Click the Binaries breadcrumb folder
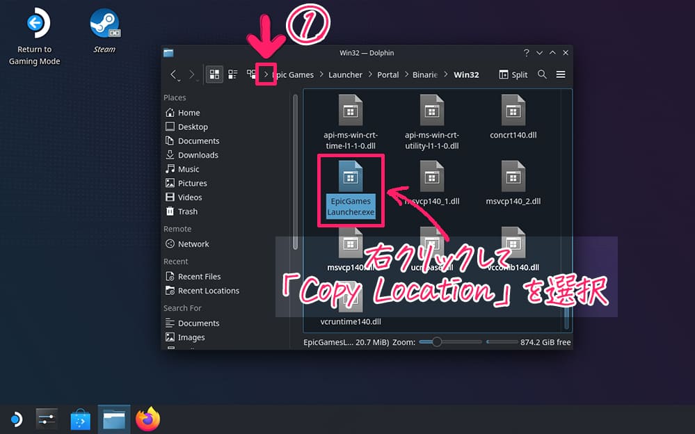 click(424, 74)
